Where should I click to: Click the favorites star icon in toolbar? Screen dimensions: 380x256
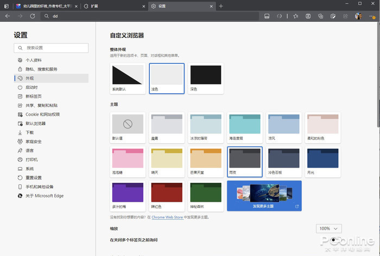(x=295, y=16)
